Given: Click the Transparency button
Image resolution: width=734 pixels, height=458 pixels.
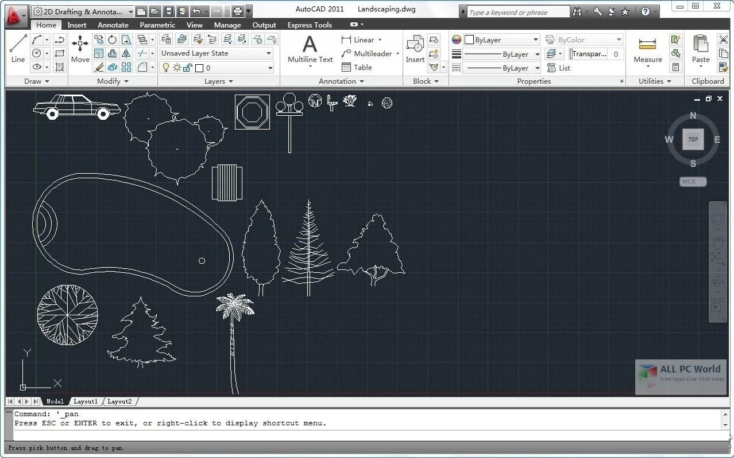Looking at the screenshot, I should [588, 54].
